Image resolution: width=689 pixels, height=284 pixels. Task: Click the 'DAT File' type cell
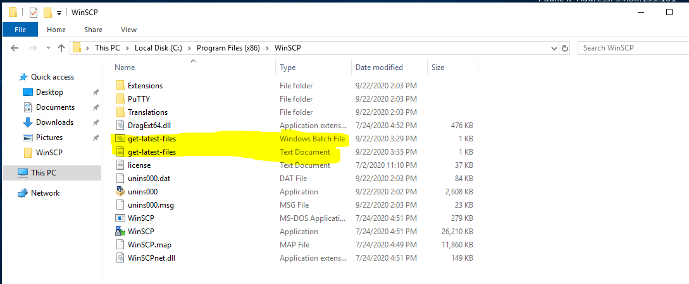click(293, 179)
